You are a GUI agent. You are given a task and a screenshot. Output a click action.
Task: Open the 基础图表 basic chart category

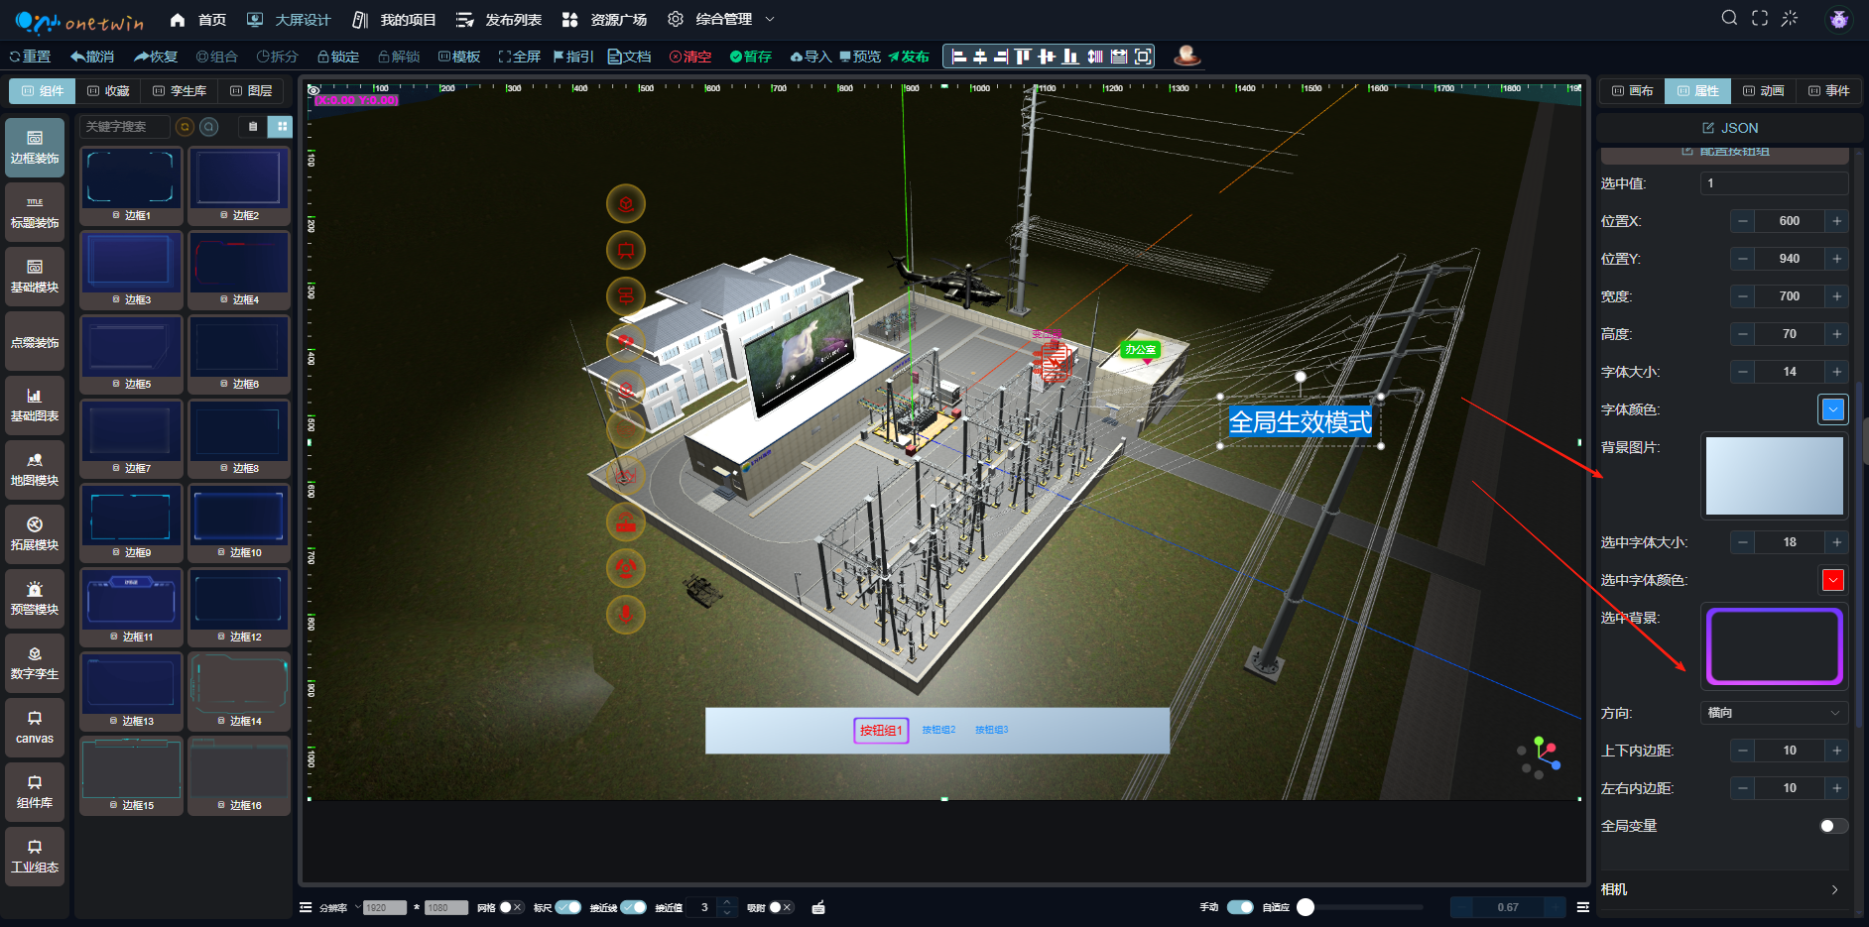tap(35, 405)
